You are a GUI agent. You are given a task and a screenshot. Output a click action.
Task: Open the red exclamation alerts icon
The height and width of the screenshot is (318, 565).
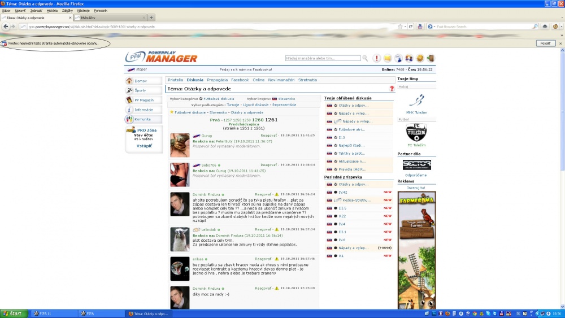[x=376, y=58]
